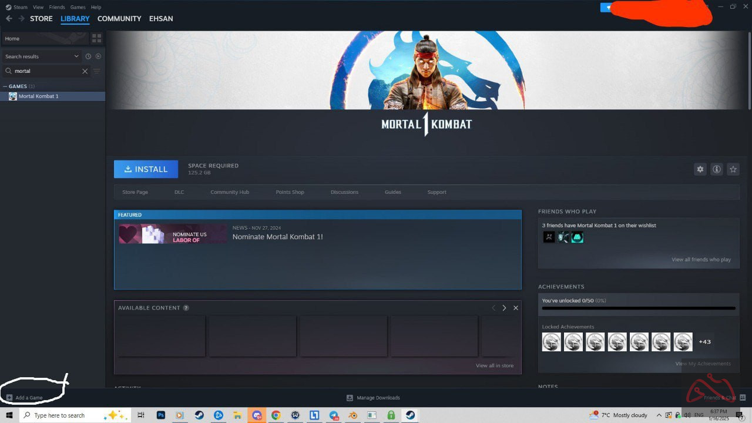Screen dimensions: 752x423
Task: Add Mortal Kombat 1 to favorites star
Action: (x=733, y=169)
